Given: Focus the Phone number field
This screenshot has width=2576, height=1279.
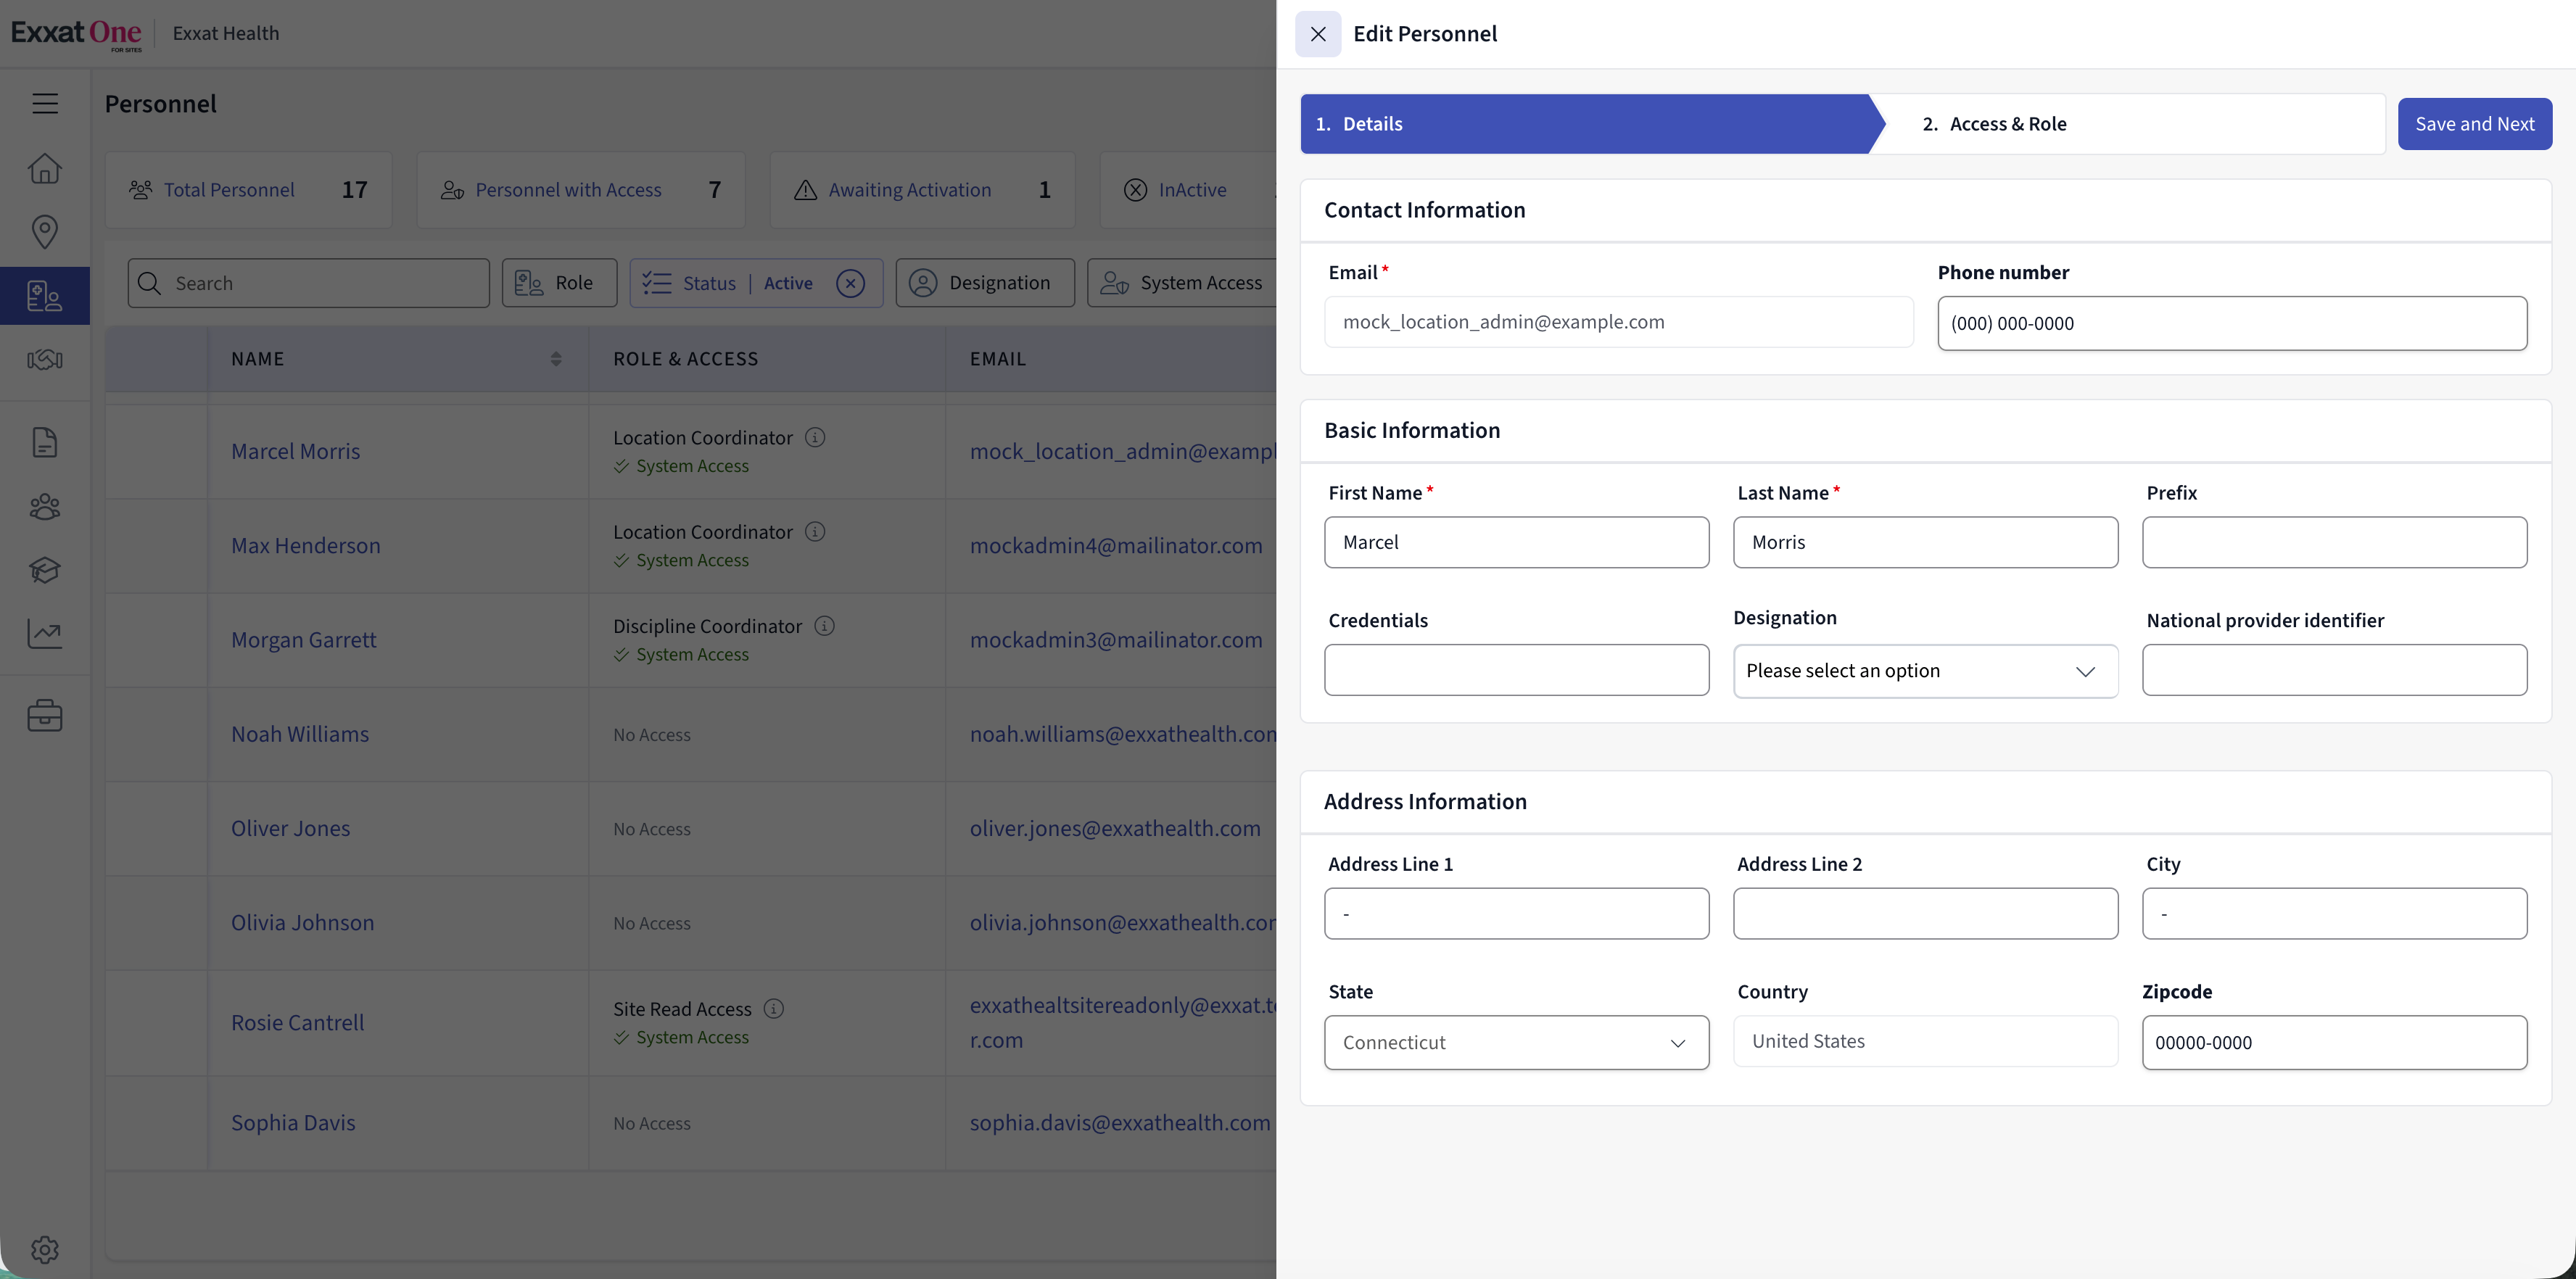Looking at the screenshot, I should point(2232,324).
